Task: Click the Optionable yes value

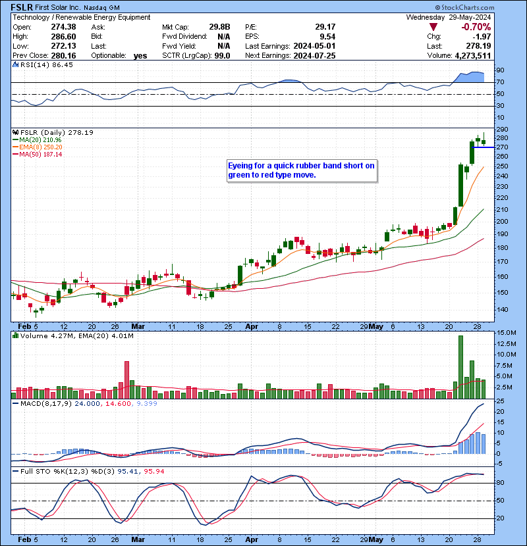Action: coord(140,56)
